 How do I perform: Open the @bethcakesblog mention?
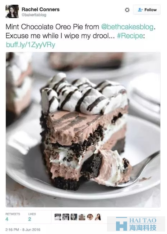point(127,27)
